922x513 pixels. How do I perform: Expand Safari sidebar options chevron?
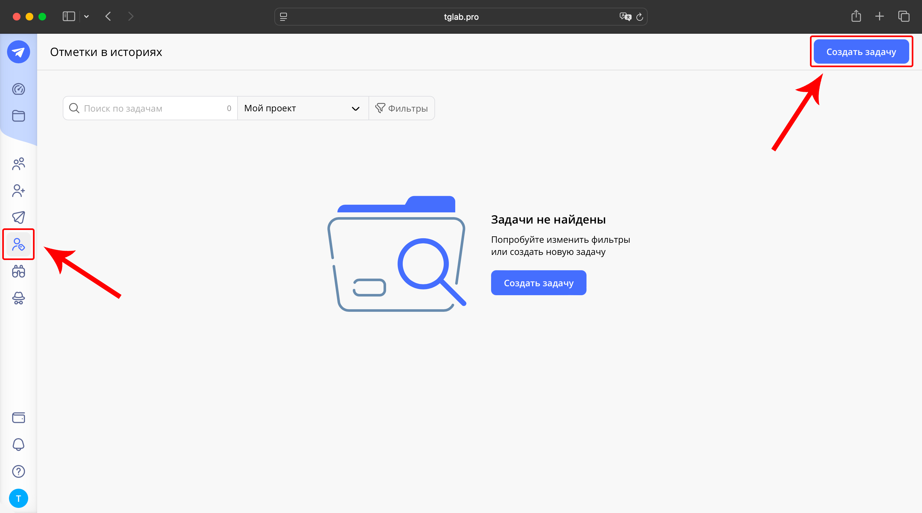(86, 16)
